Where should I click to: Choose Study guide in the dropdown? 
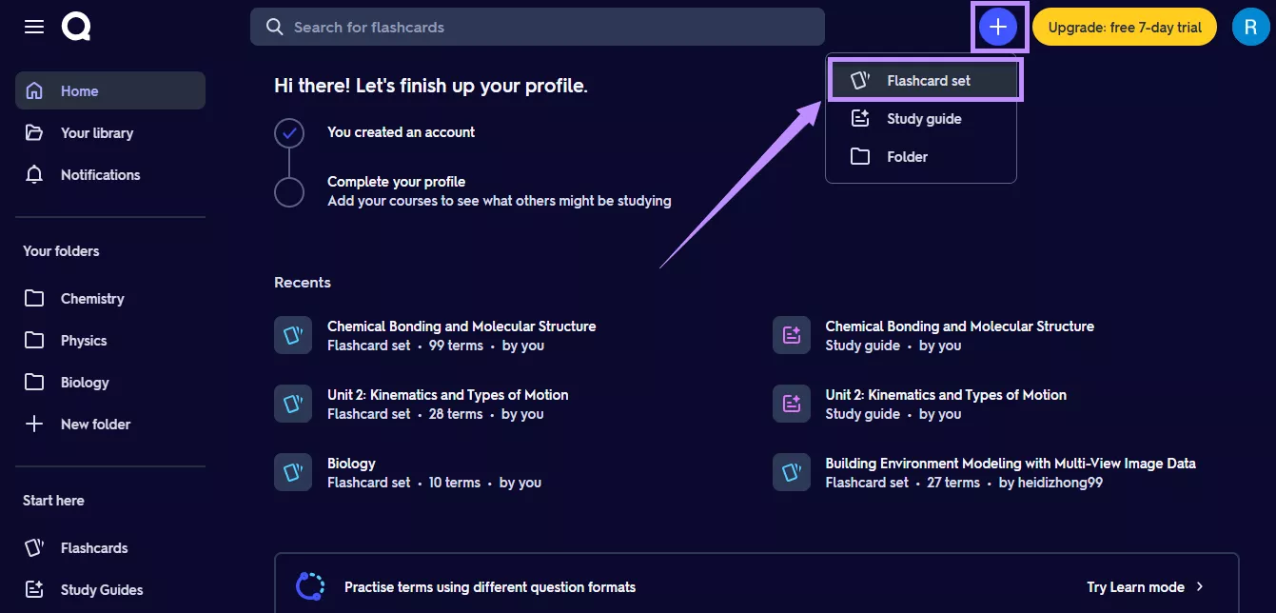point(921,119)
